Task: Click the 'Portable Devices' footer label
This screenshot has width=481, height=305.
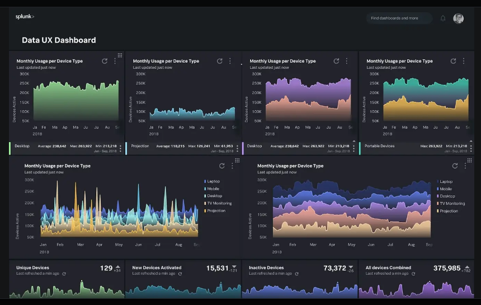Action: (x=379, y=146)
